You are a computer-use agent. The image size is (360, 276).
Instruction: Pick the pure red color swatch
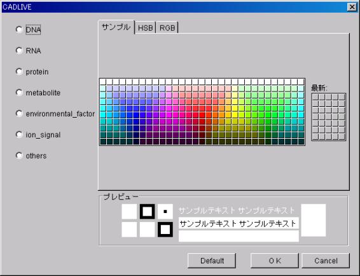(x=202, y=115)
